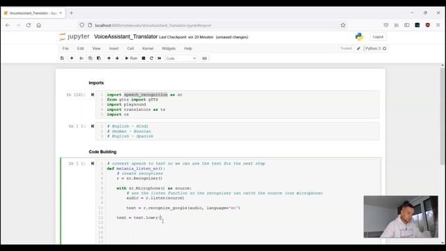This screenshot has width=446, height=251.
Task: Click the red shield extension icon
Action: coord(427,25)
